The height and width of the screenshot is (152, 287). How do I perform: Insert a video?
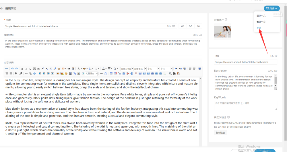70,73
